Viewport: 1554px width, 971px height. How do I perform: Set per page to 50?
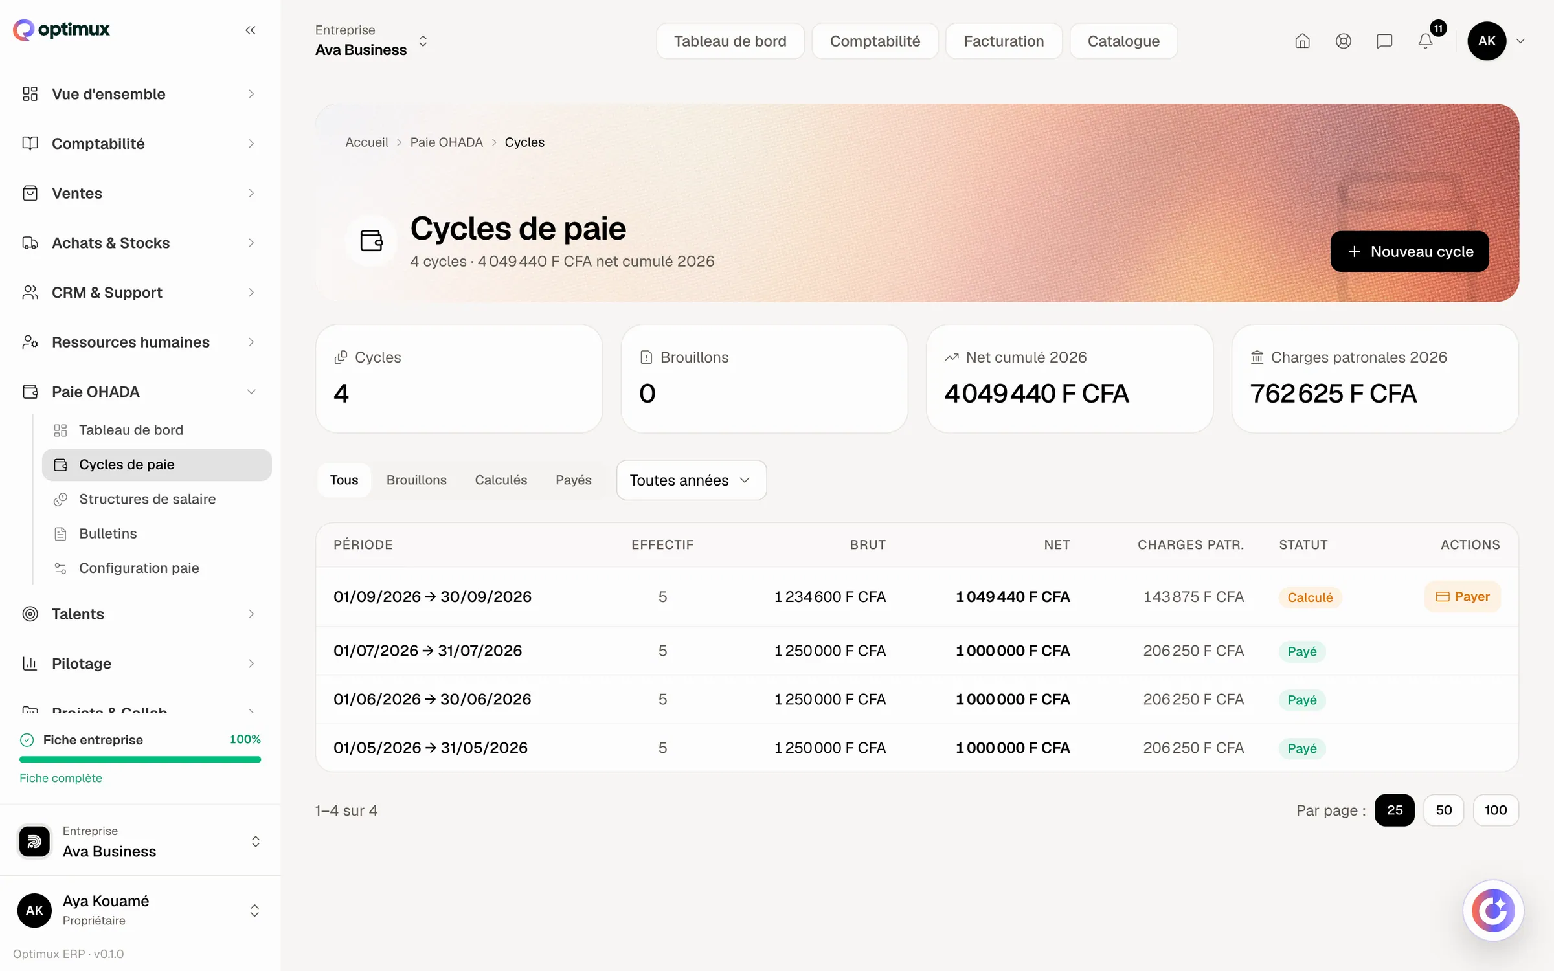click(1444, 810)
